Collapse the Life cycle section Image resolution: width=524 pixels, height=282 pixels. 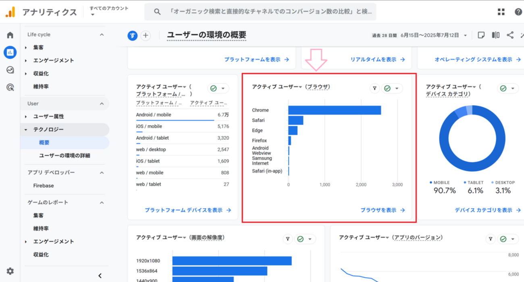(102, 35)
